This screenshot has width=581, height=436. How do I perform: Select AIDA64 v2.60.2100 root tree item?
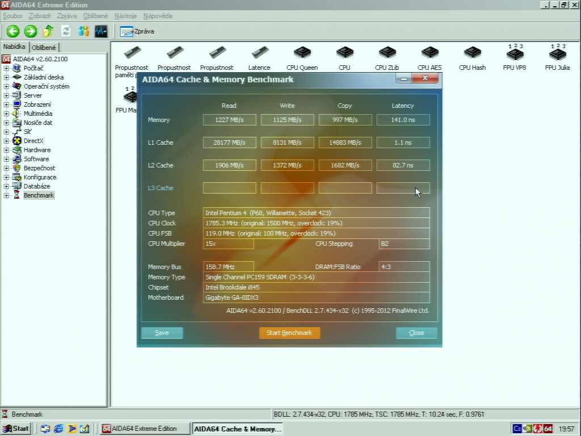pyautogui.click(x=40, y=59)
